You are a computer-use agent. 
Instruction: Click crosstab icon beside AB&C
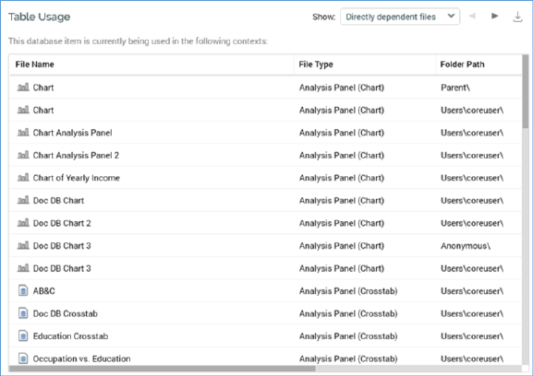(23, 290)
